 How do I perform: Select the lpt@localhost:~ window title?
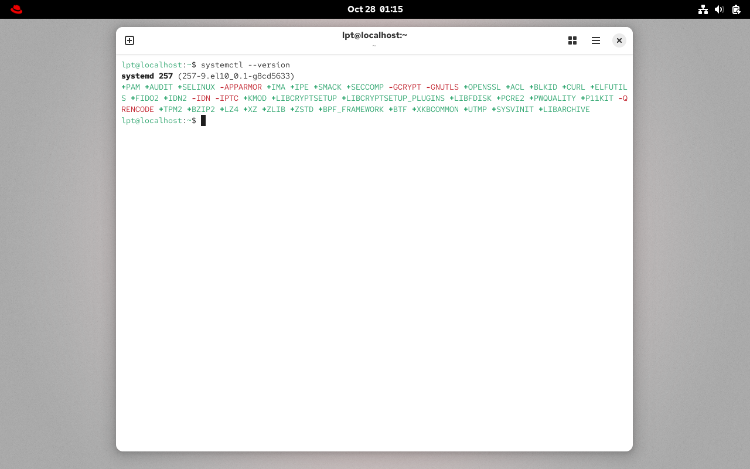coord(374,35)
